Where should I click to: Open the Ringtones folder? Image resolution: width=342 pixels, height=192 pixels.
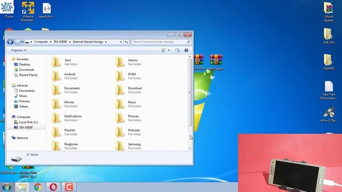coord(65,146)
